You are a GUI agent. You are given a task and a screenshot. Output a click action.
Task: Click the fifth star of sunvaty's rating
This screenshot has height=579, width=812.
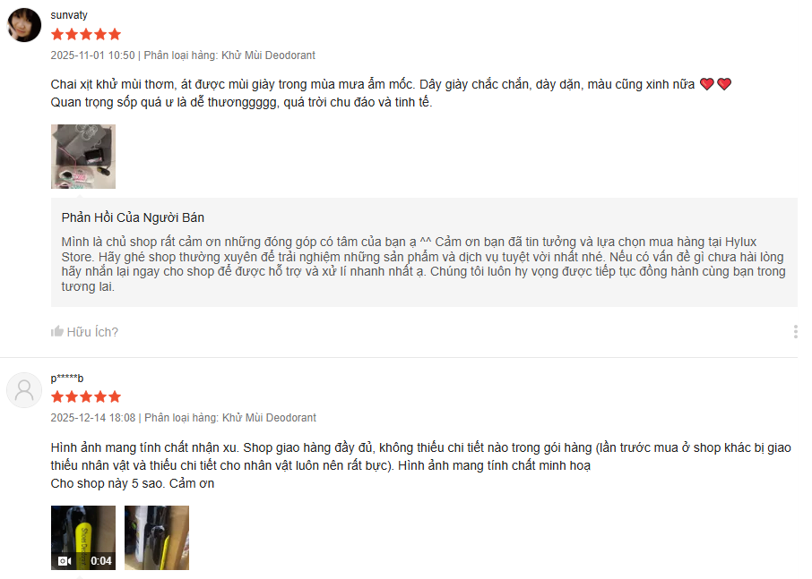tap(115, 35)
